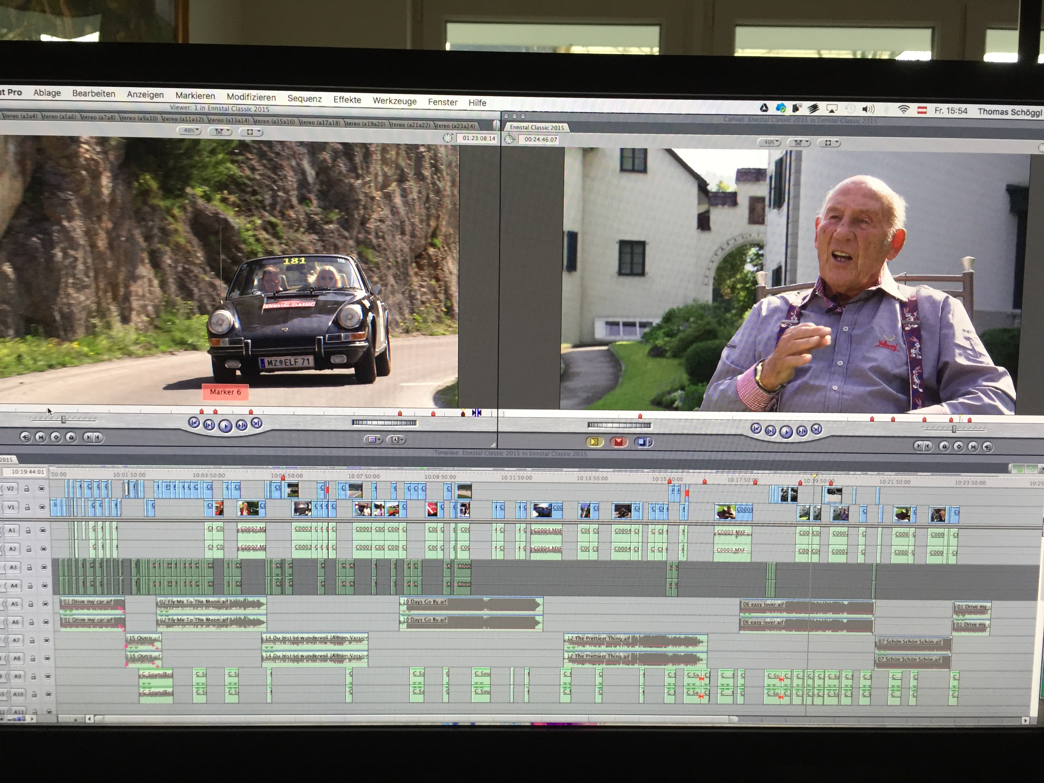
Task: Play the clip in the Viewer
Action: [225, 426]
